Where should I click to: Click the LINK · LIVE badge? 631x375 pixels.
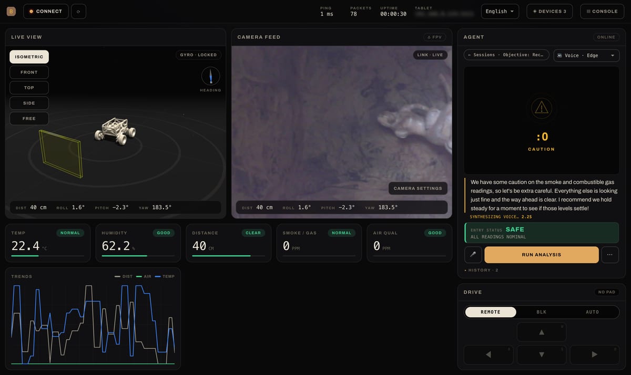pyautogui.click(x=430, y=55)
